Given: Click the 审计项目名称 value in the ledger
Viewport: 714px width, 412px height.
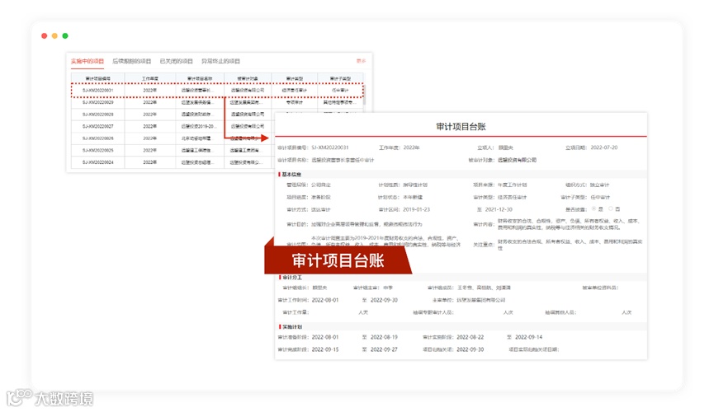Looking at the screenshot, I should coord(343,160).
